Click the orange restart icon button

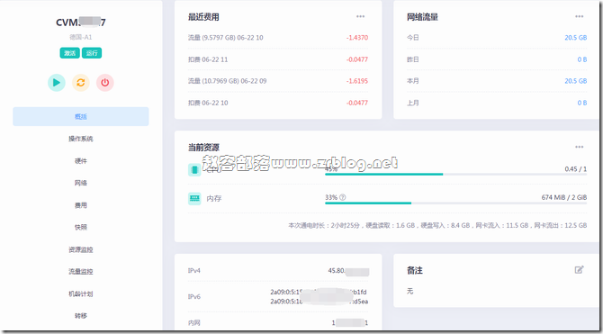click(x=81, y=82)
